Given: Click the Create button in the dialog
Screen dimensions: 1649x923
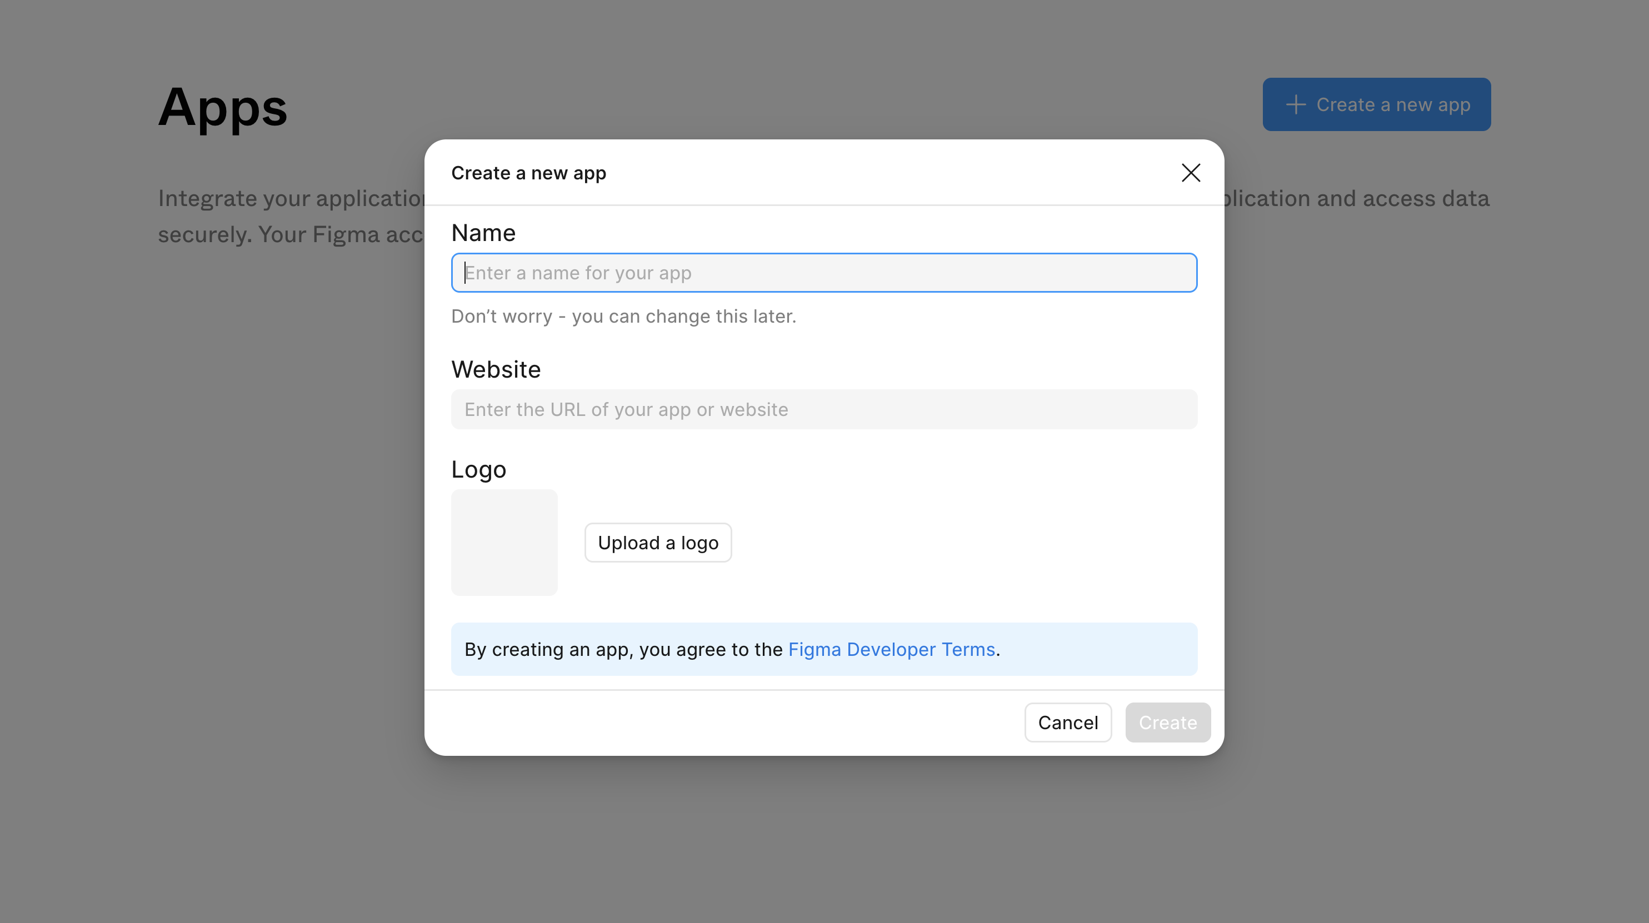Looking at the screenshot, I should (1168, 723).
